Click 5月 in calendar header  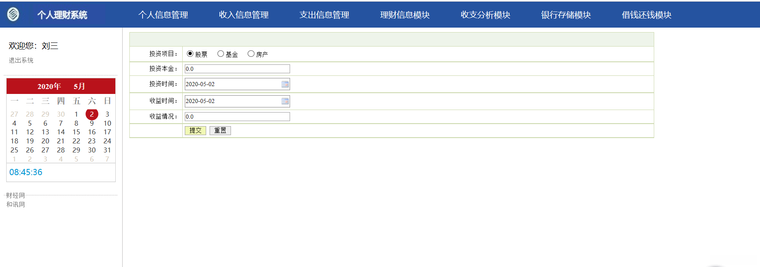(79, 86)
